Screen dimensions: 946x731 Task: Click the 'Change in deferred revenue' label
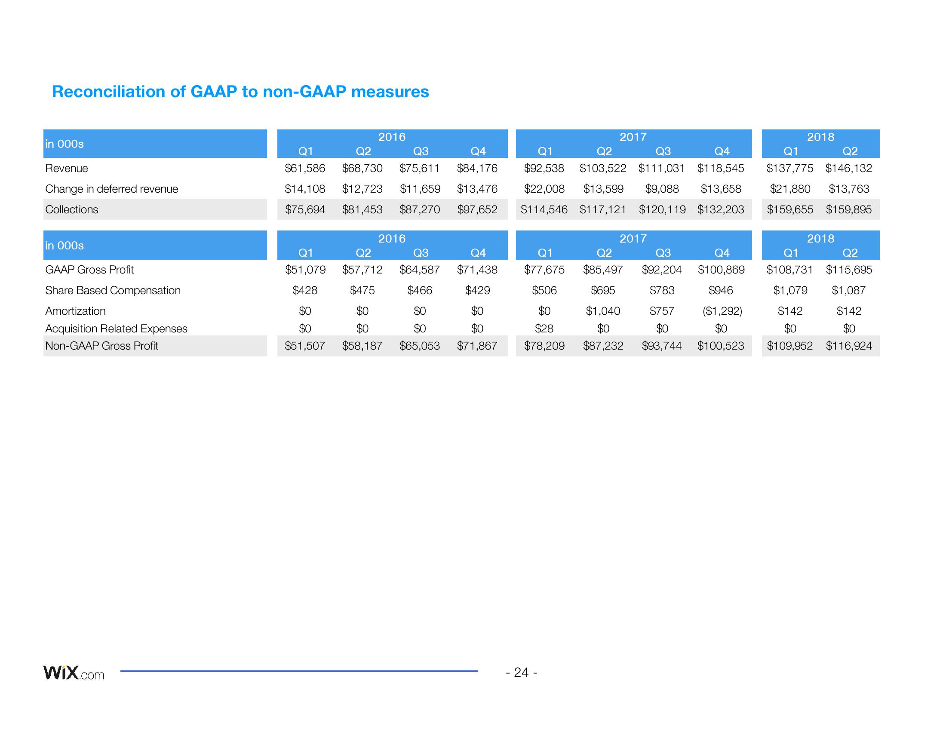[112, 189]
